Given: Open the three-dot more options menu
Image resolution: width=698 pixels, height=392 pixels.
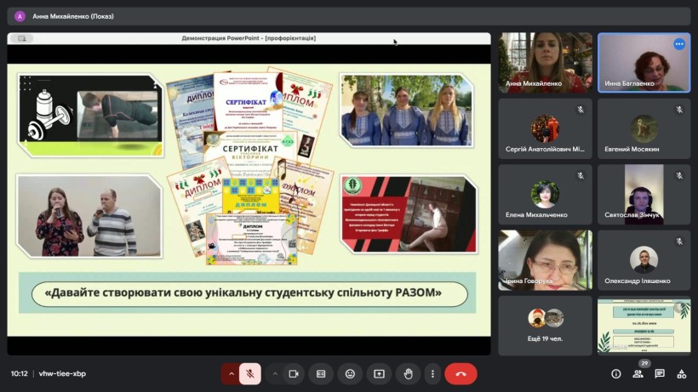Looking at the screenshot, I should (x=432, y=373).
